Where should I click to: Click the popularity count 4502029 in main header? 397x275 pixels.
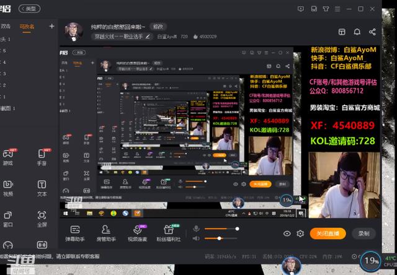point(205,37)
